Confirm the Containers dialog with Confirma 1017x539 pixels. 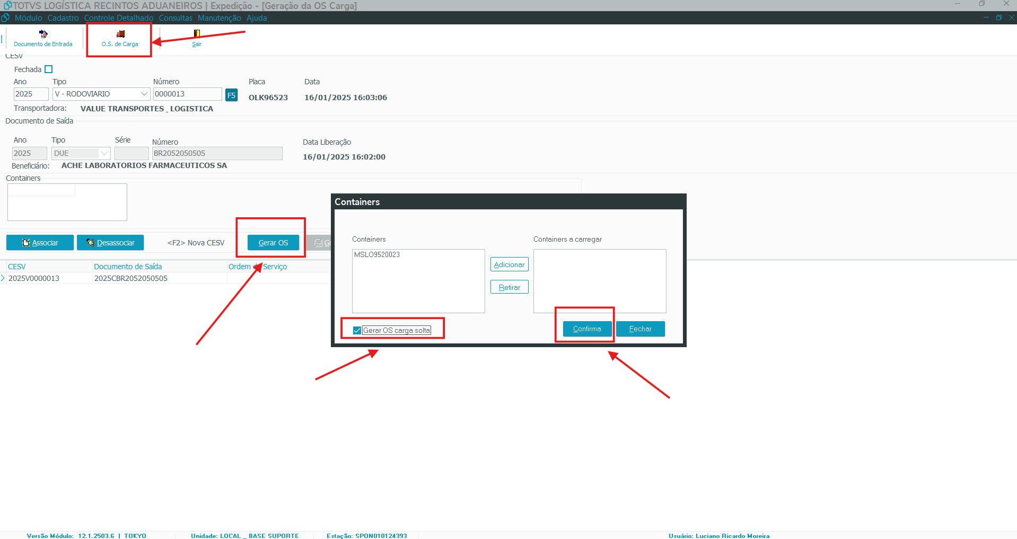[x=587, y=329]
